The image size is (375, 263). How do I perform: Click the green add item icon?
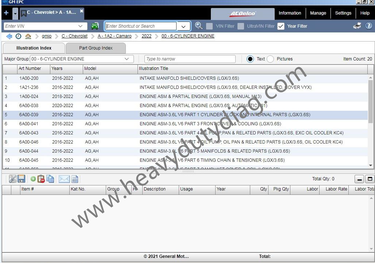[x=33, y=179]
